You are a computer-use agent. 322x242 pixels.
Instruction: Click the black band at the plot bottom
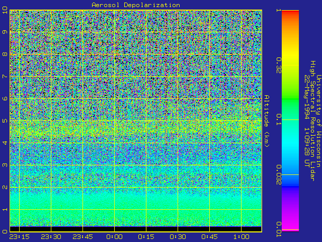(x=136, y=229)
